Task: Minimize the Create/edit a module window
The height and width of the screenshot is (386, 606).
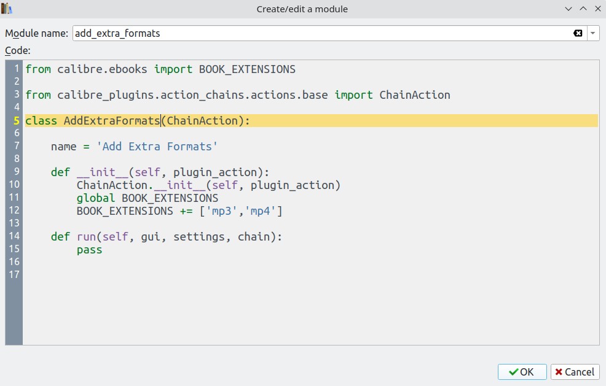Action: pos(568,9)
